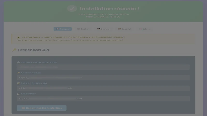The width and height of the screenshot is (207, 116).
Task: Click the key icon beside Access Token
Action: [18, 73]
